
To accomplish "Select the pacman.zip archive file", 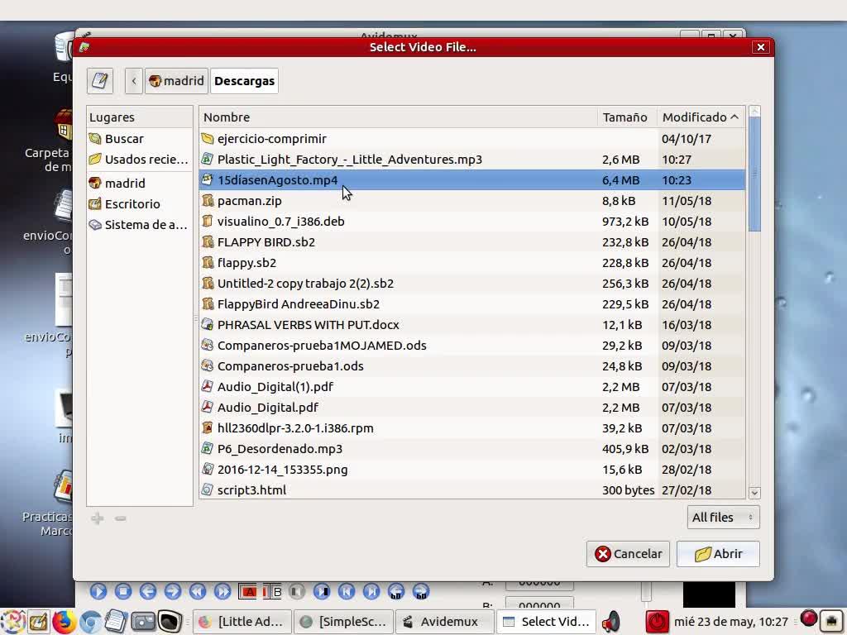I will point(249,201).
